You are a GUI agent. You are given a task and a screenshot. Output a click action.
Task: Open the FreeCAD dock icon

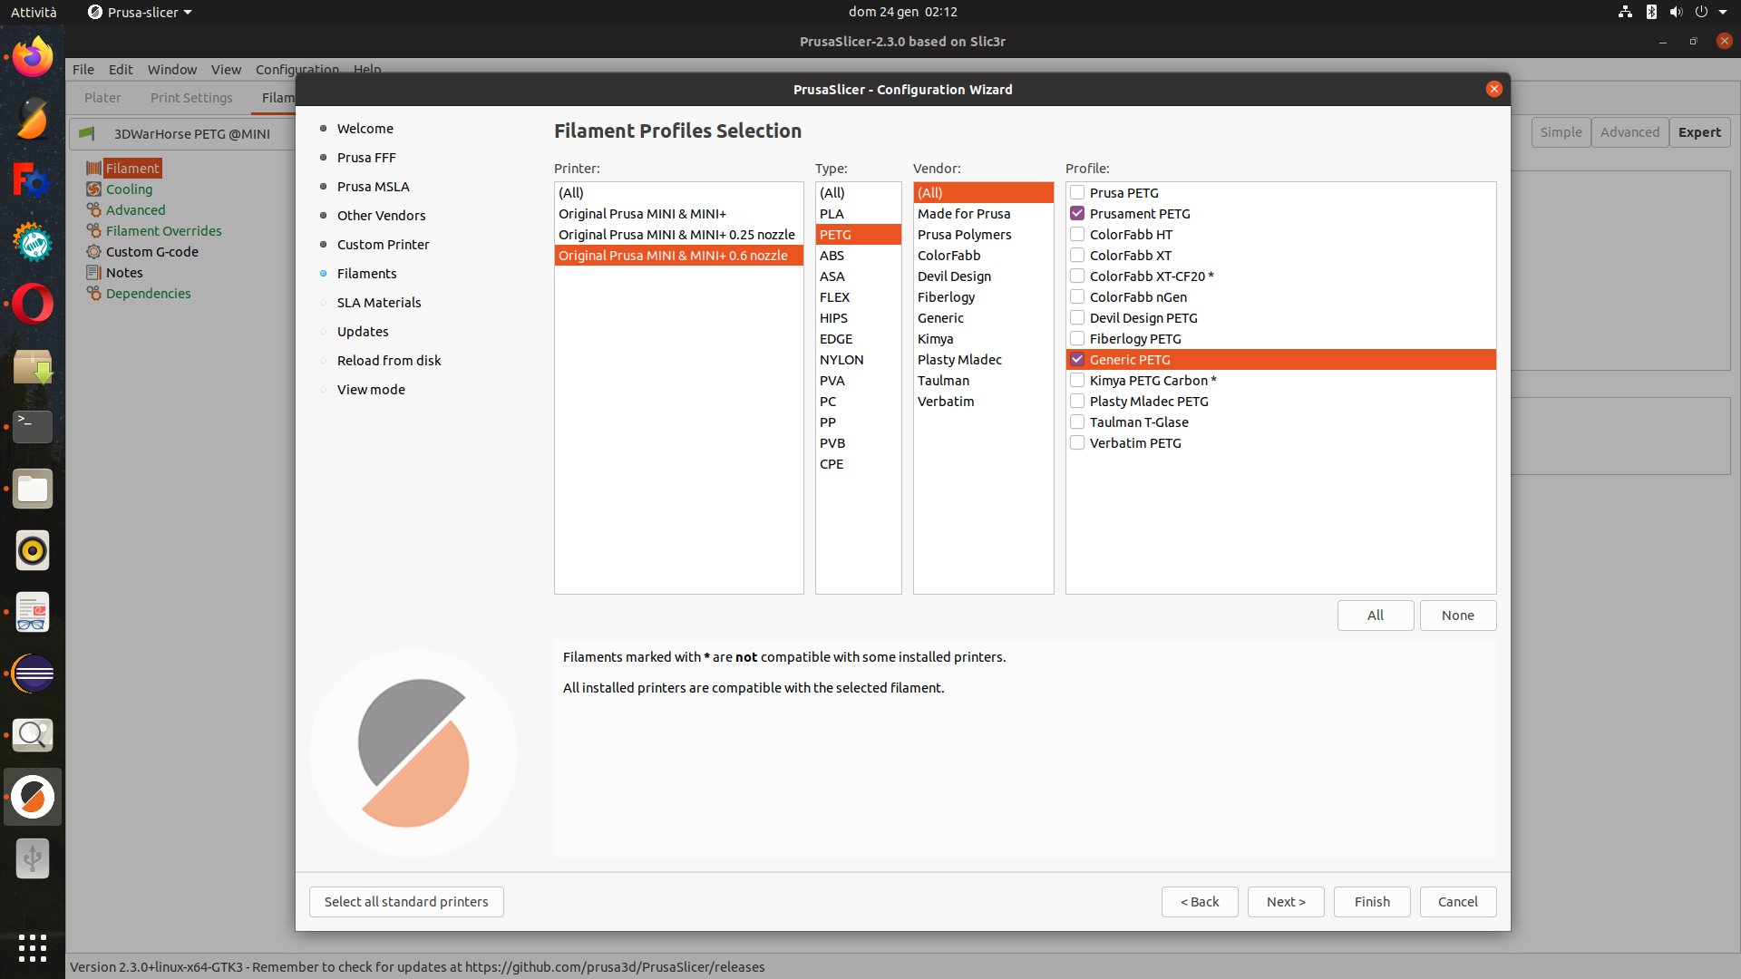(x=33, y=180)
